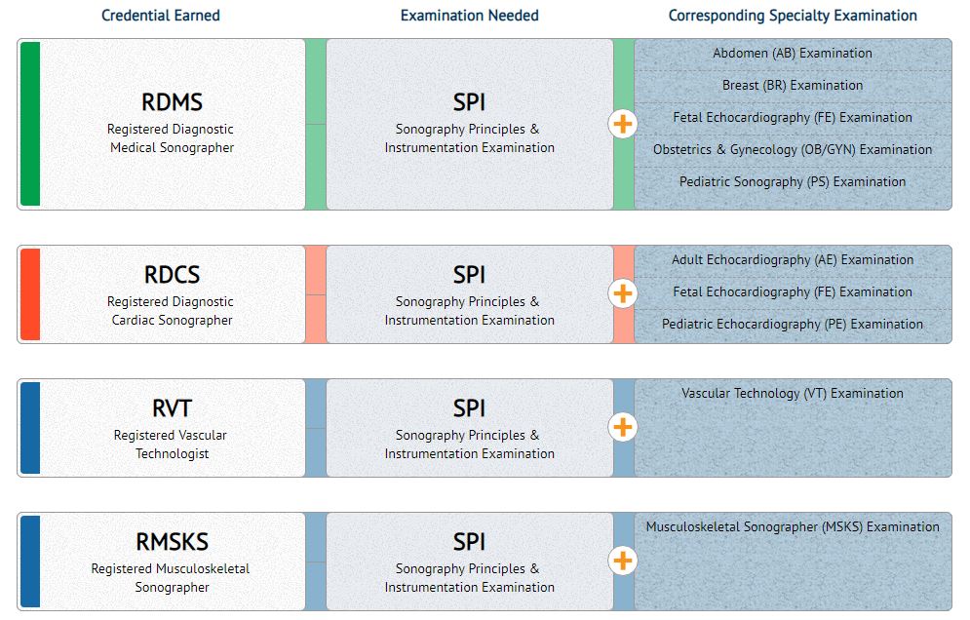Click the orange plus icon in RDCS row
The image size is (970, 620).
[623, 293]
